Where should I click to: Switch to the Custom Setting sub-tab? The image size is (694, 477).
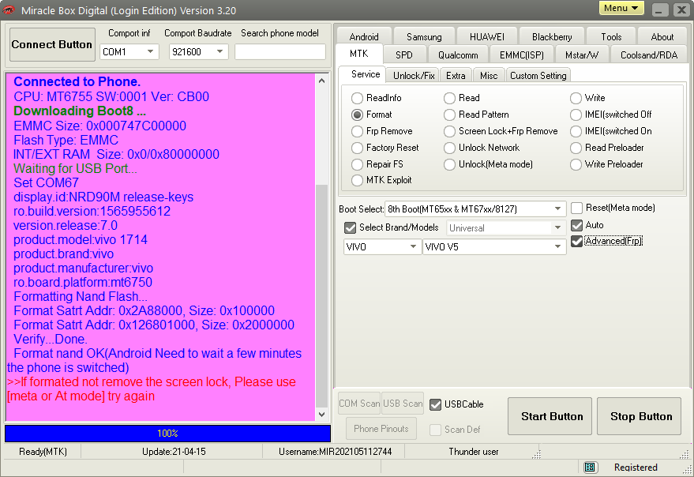coord(538,76)
